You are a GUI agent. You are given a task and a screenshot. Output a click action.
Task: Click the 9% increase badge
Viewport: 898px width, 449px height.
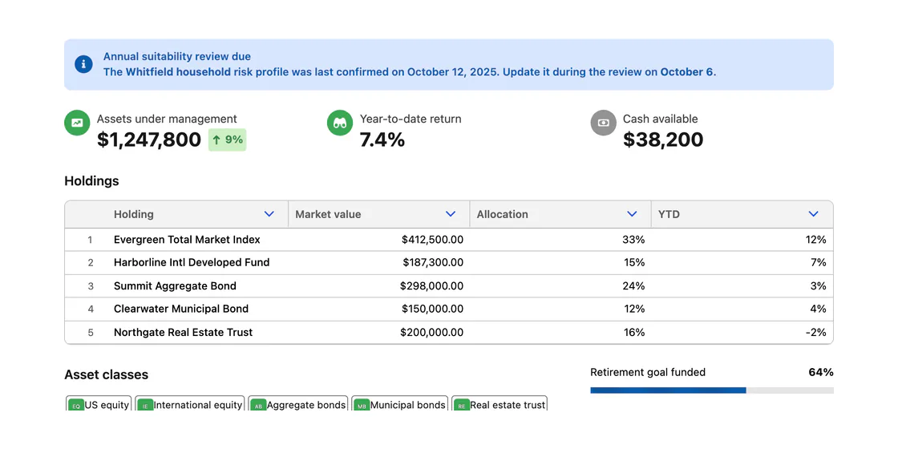(228, 140)
